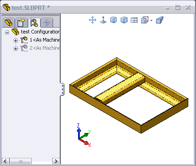The width and height of the screenshot is (196, 166).
Task: Click the part icon beside test Configuration
Action: 15,32
